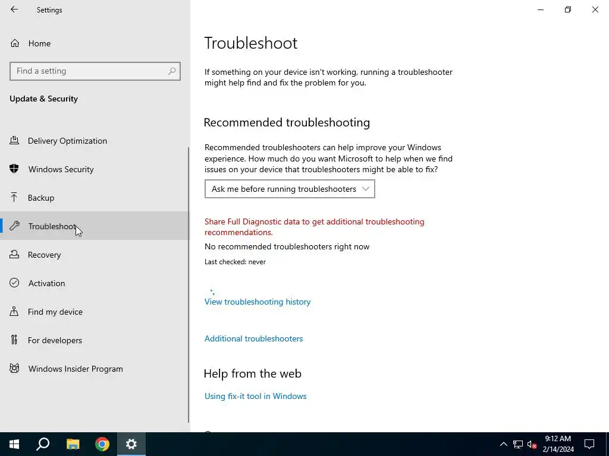This screenshot has height=456, width=609.
Task: Click the Windows Insider Program cat icon
Action: tap(14, 368)
